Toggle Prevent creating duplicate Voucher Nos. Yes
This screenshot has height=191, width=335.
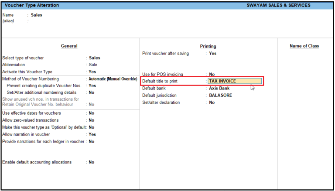[92, 85]
